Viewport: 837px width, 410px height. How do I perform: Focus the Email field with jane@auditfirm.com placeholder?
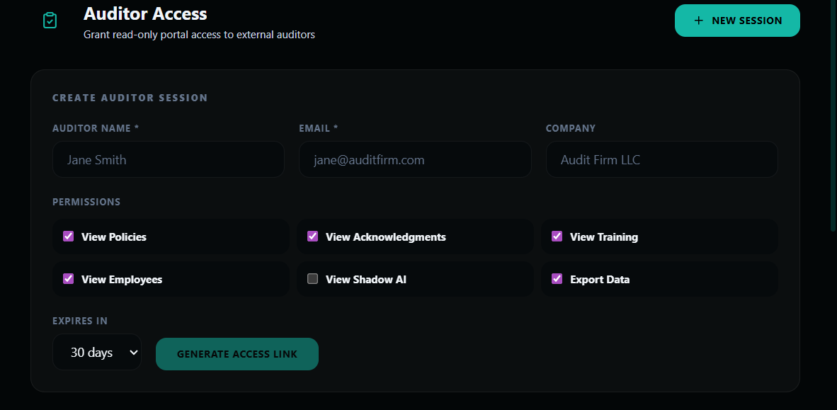pos(415,159)
